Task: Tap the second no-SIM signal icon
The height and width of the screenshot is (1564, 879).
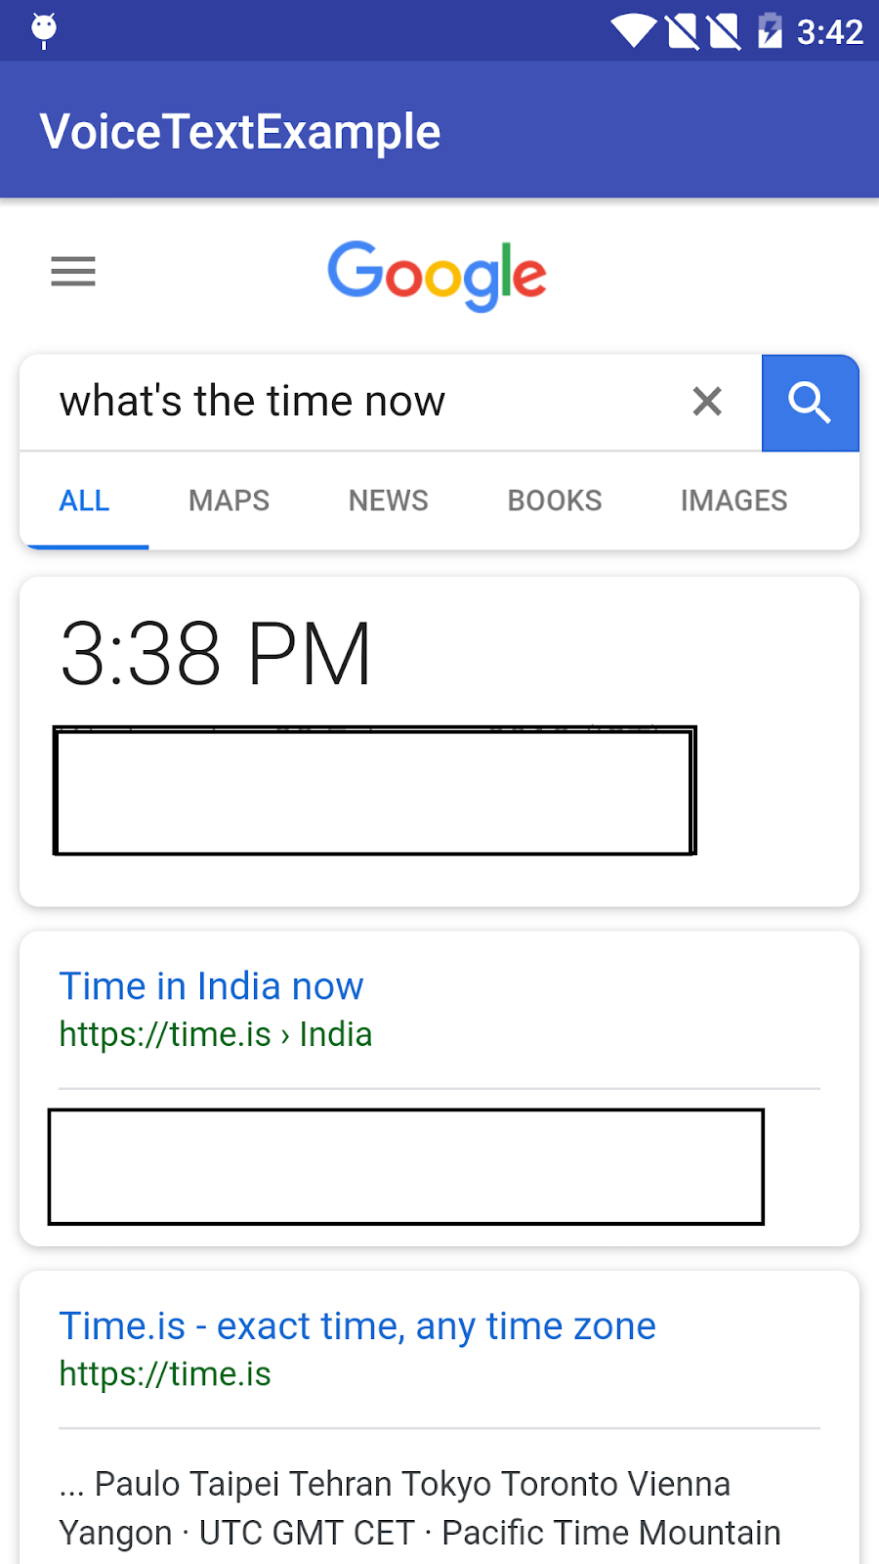Action: (724, 31)
